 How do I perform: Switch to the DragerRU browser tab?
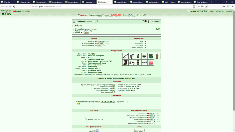[x=121, y=2]
